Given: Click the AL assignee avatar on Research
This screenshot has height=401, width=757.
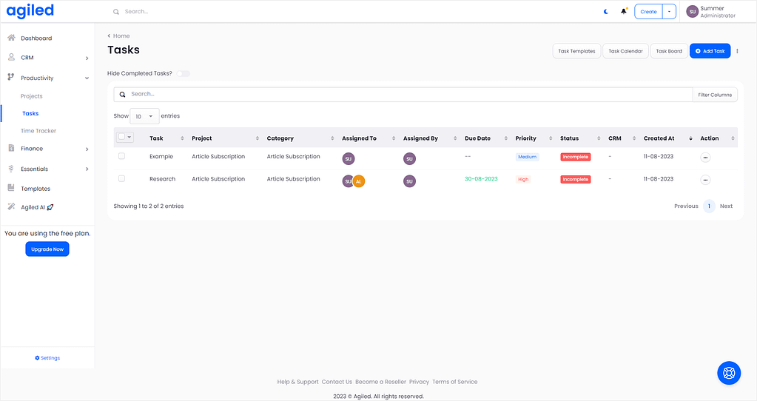Looking at the screenshot, I should point(359,181).
